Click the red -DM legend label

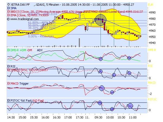click(x=29, y=50)
